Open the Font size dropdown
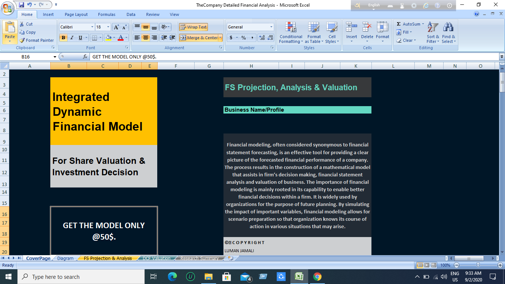The height and width of the screenshot is (284, 505). click(x=108, y=27)
